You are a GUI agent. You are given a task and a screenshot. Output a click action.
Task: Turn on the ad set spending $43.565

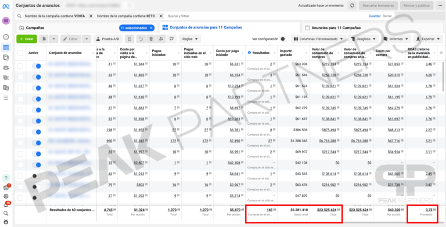pos(37,176)
